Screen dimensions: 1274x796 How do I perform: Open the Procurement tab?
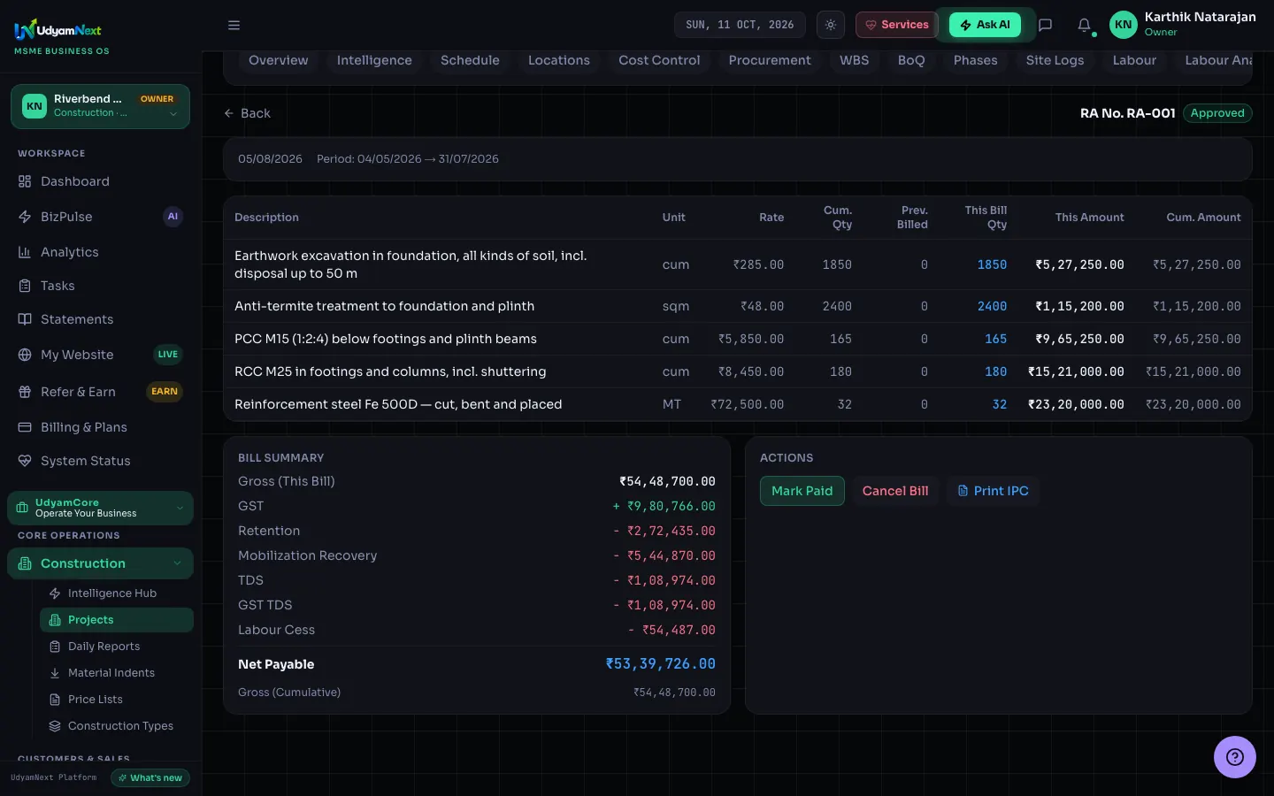click(x=770, y=60)
